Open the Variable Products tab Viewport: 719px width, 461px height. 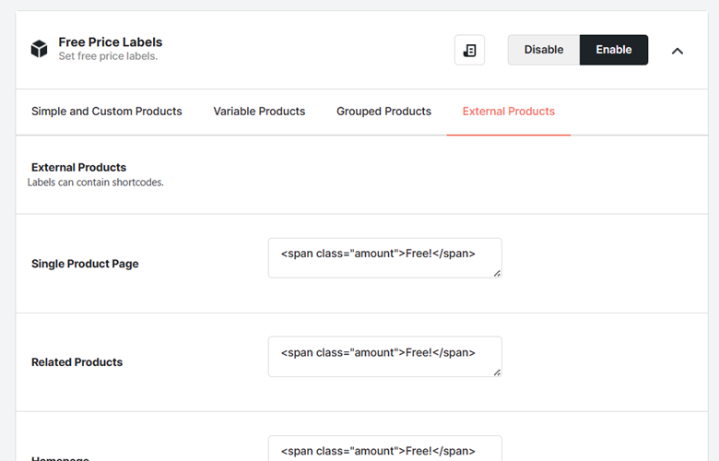coord(259,112)
